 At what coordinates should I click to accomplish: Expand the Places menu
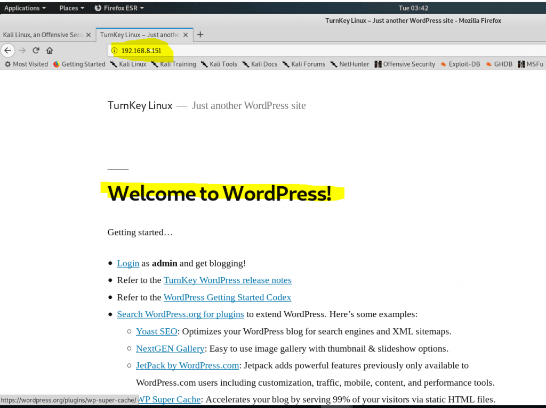click(x=71, y=8)
